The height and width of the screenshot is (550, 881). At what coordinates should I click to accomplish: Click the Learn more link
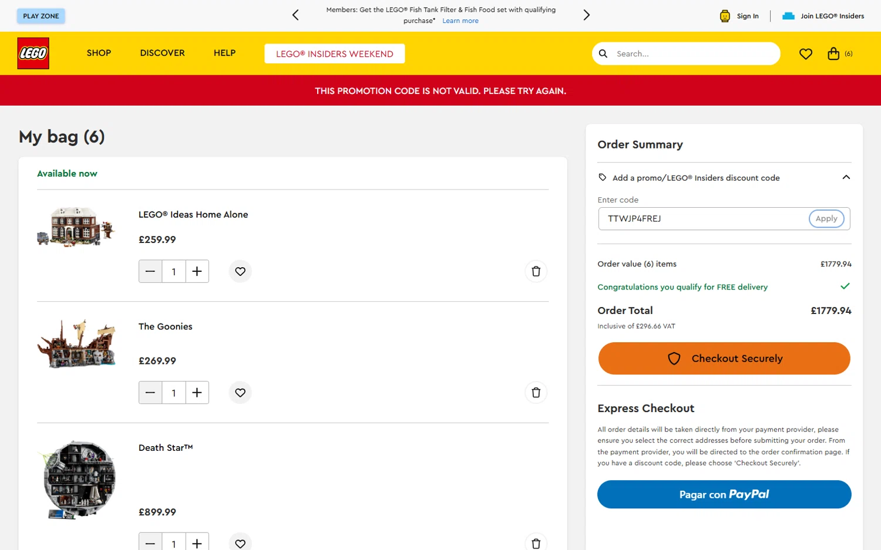(x=460, y=21)
